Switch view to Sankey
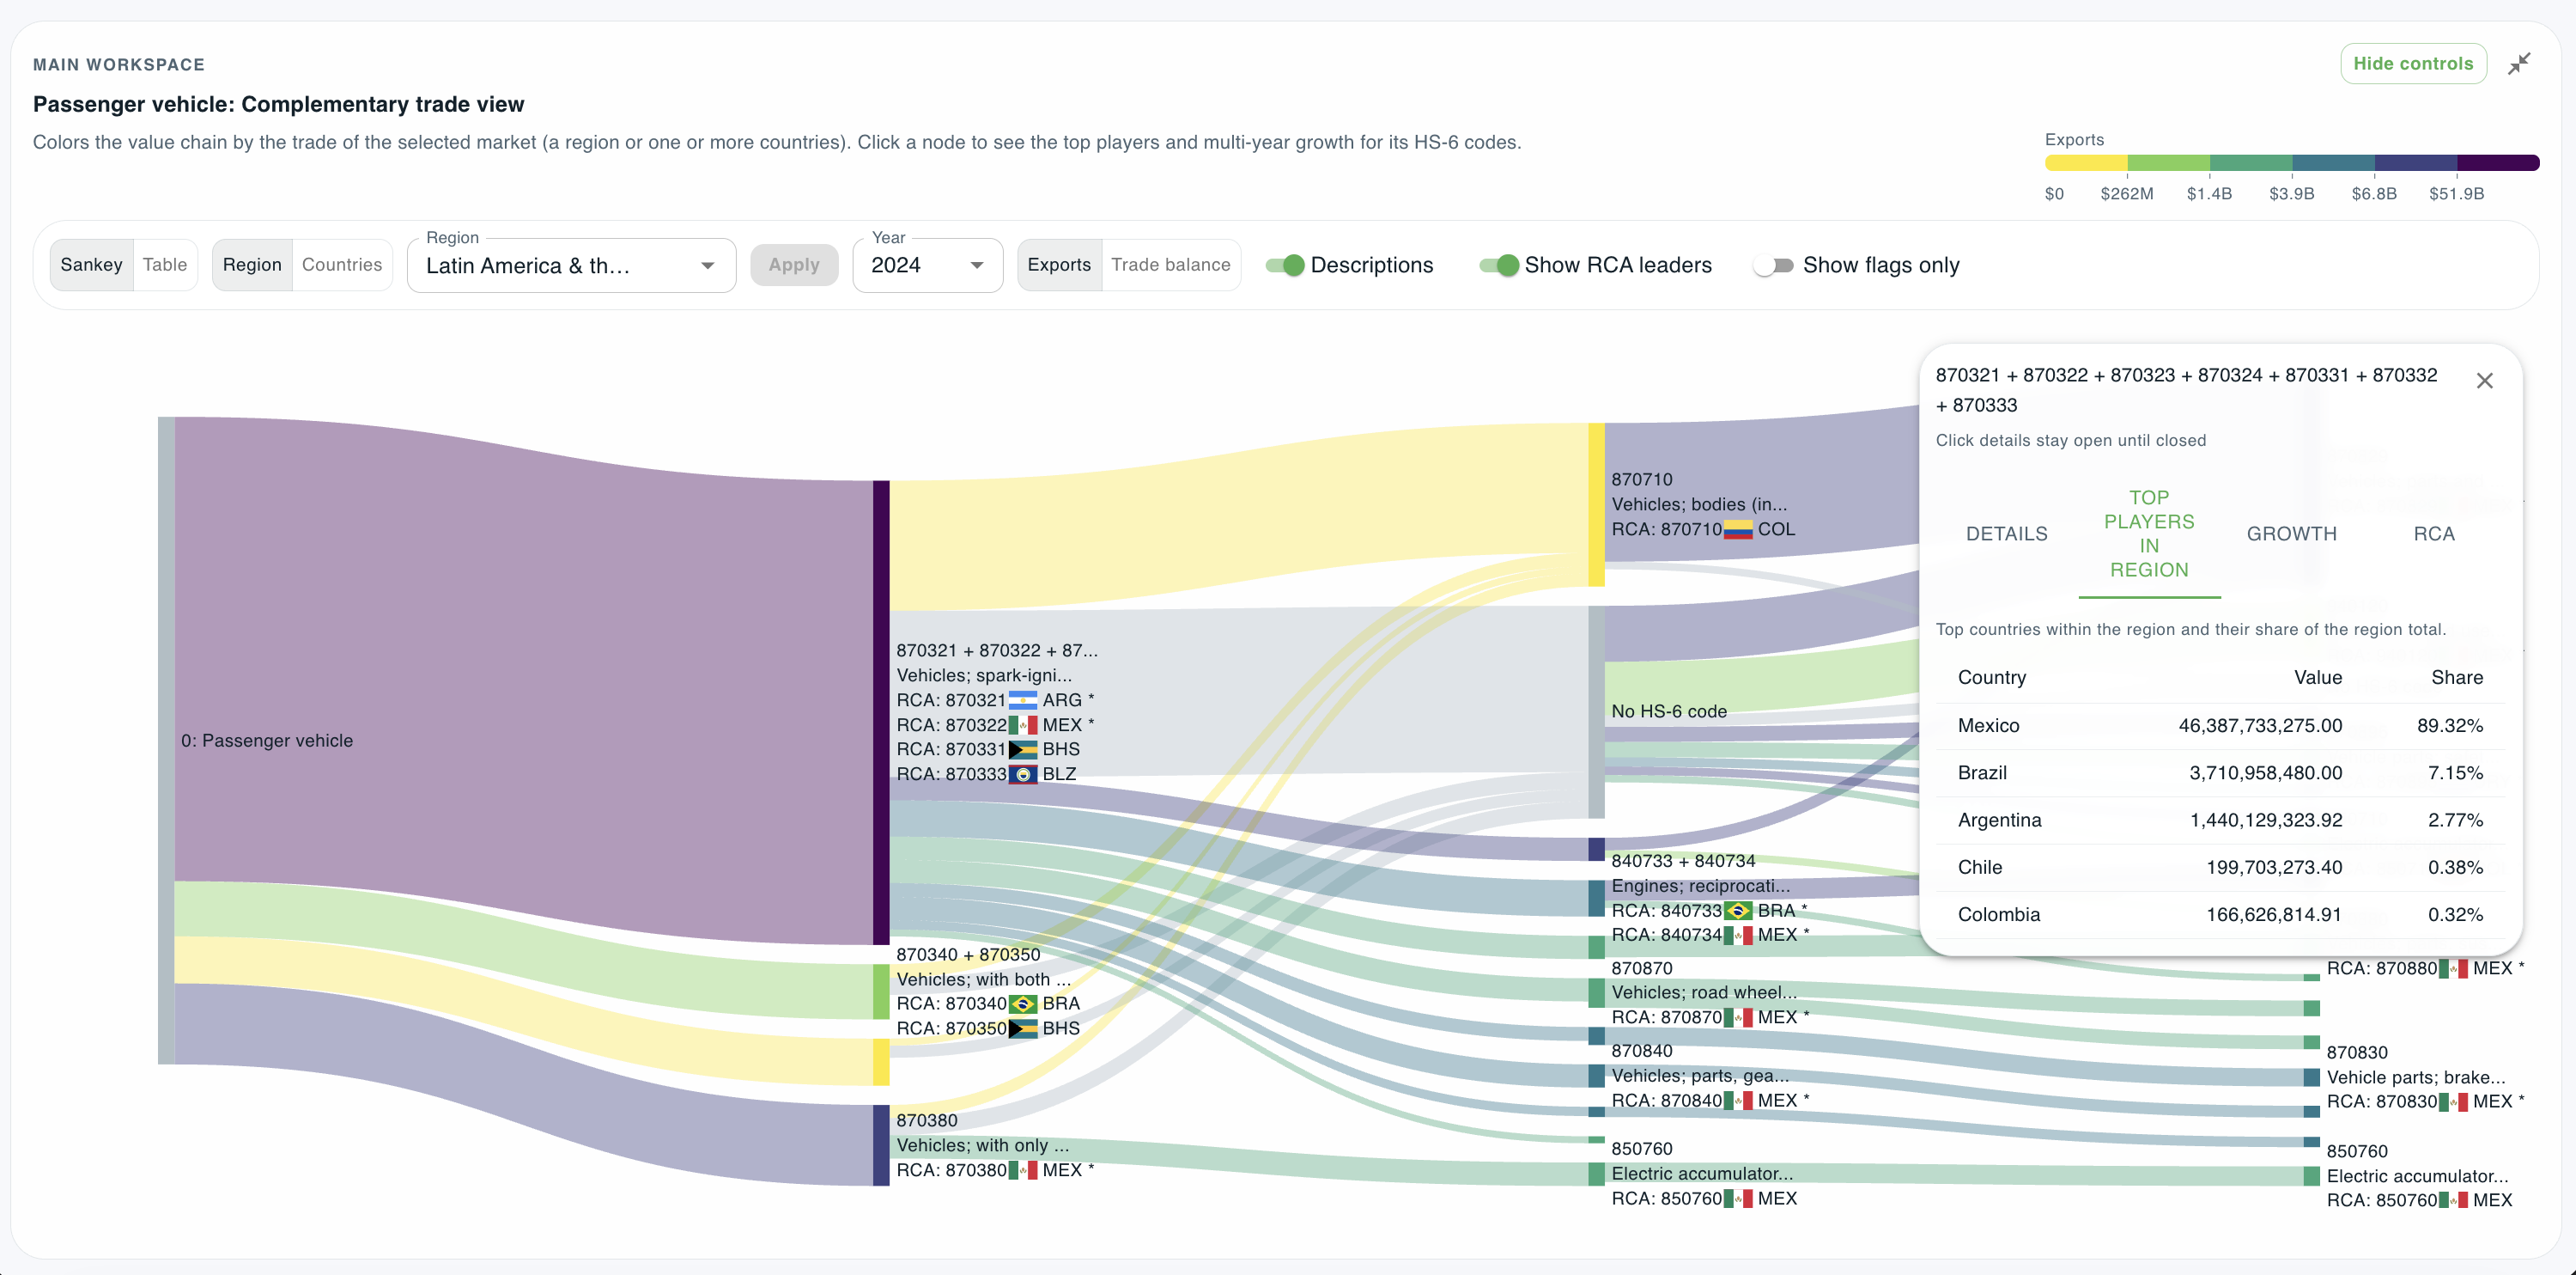 pos(91,265)
